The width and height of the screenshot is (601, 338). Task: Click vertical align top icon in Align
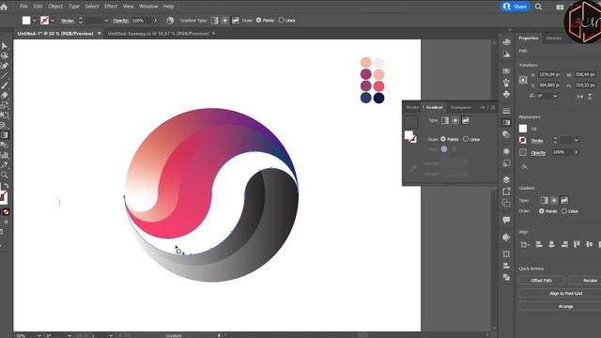[577, 244]
